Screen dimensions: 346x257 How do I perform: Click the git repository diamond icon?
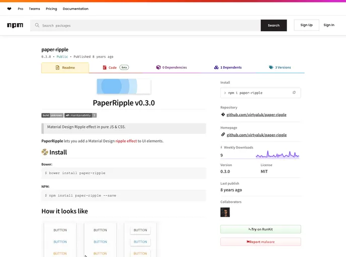point(223,114)
